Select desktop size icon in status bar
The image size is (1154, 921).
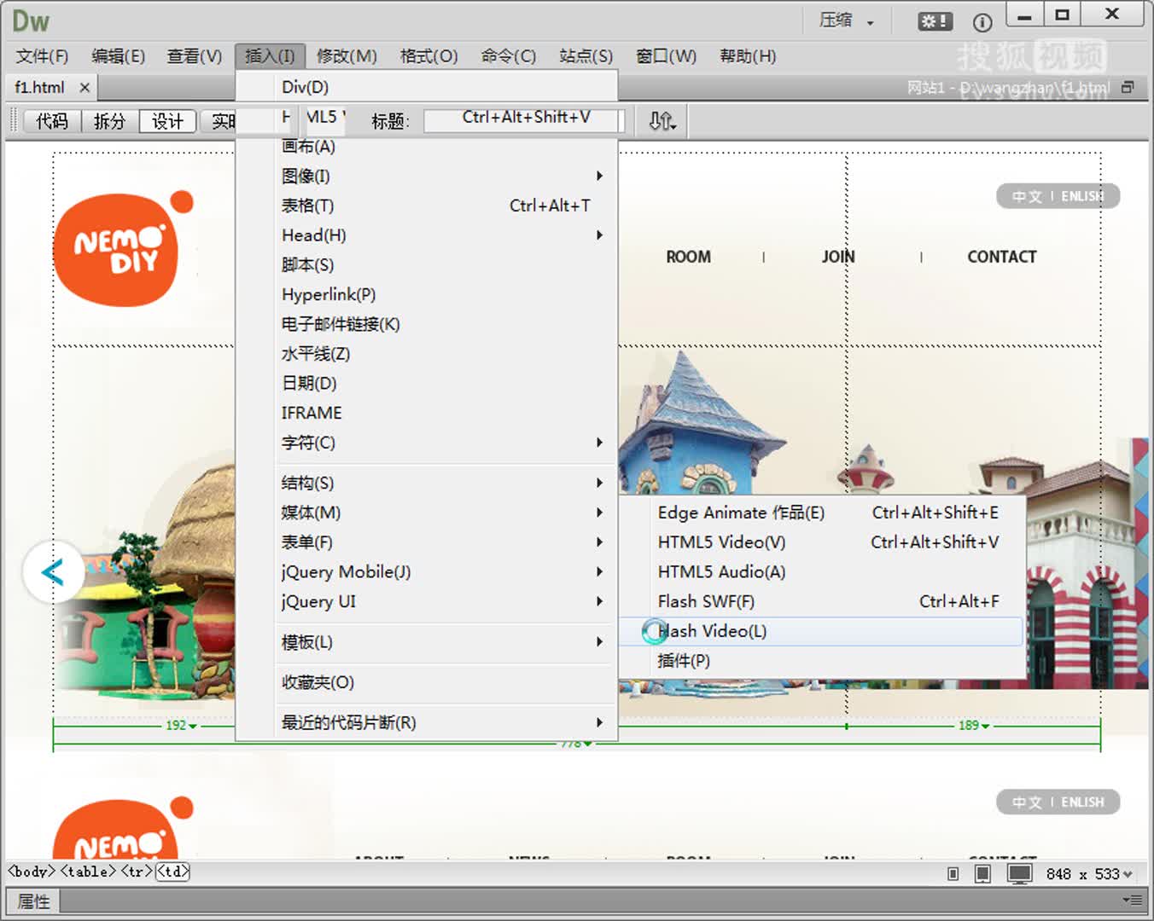(x=1019, y=873)
